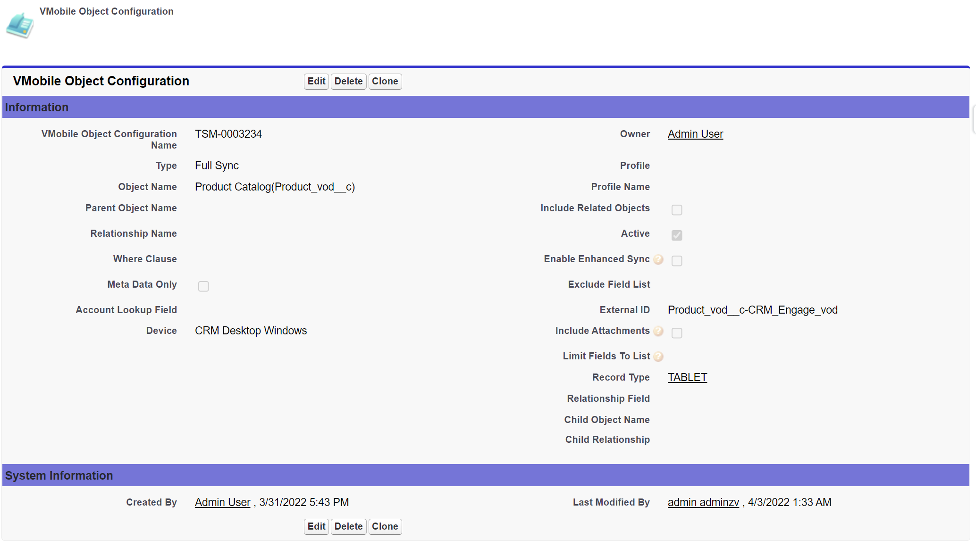This screenshot has height=548, width=976.
Task: Click the VMobile Object Configuration phone icon
Action: pos(20,25)
